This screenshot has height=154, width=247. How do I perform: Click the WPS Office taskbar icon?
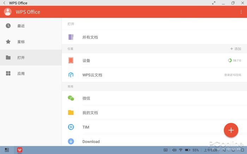[x=20, y=150]
